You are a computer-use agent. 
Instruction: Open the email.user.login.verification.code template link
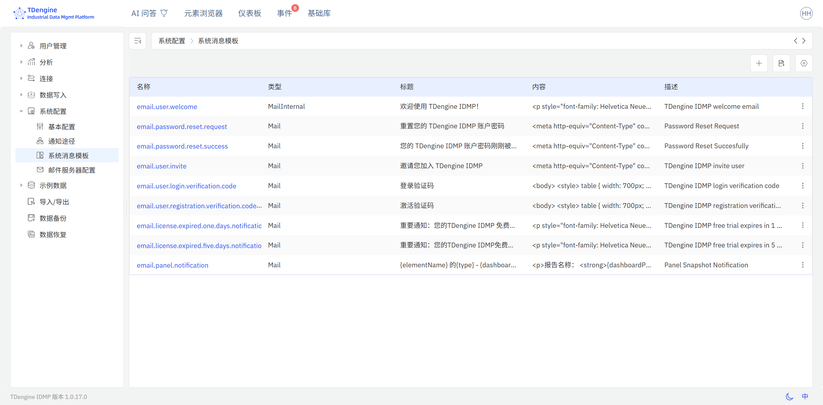coord(186,186)
